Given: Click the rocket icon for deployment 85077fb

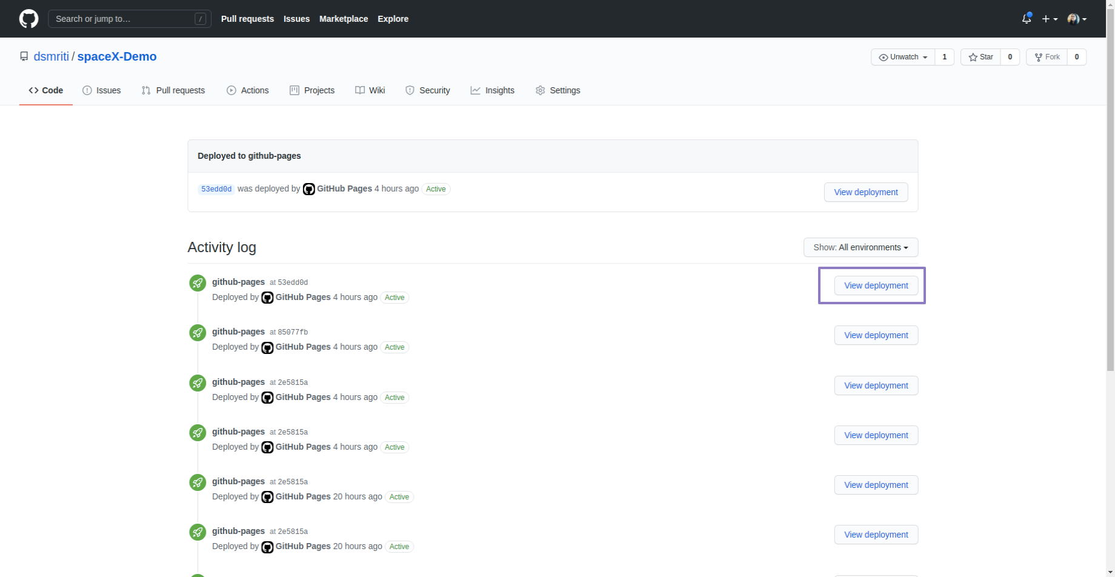Looking at the screenshot, I should tap(198, 333).
